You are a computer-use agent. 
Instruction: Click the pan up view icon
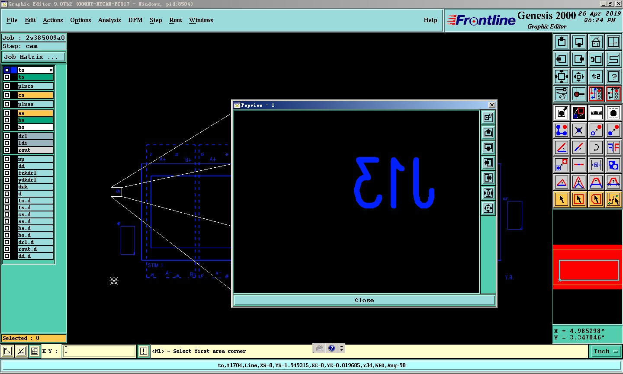click(562, 42)
